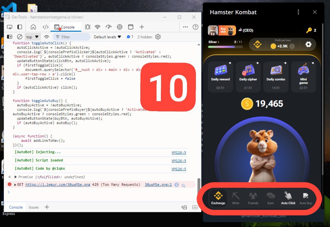330x227 pixels.
Task: Tap the Buy skin button
Action: (x=227, y=30)
